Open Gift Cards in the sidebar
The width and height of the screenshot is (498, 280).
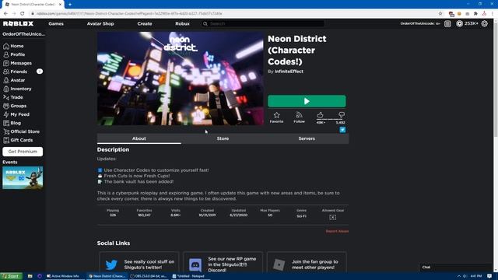click(18, 140)
